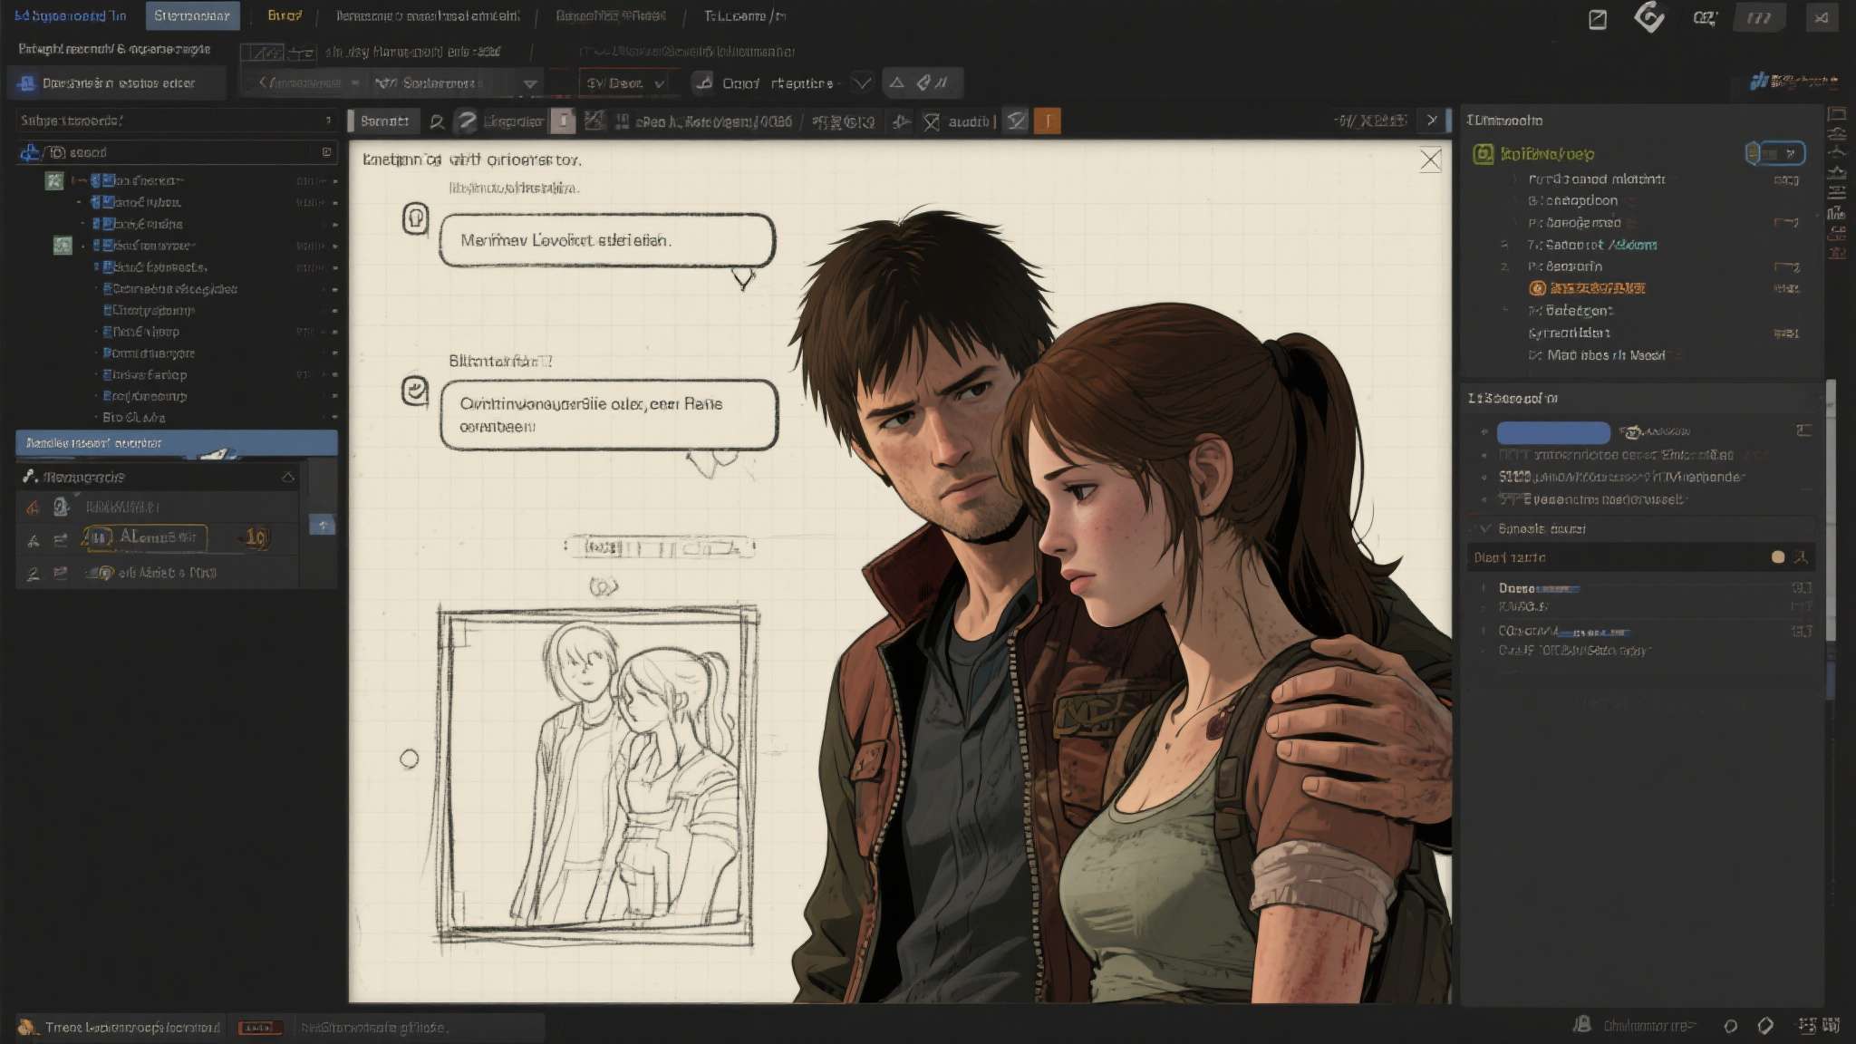Toggle the visibility dot ending the first tree row
1856x1044 pixels.
335,181
